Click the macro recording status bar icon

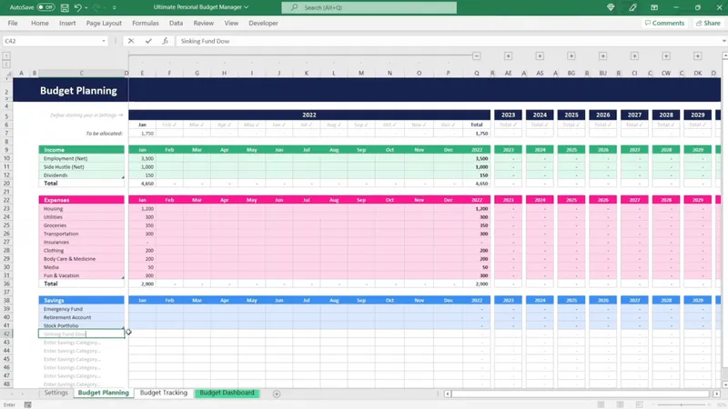point(28,404)
